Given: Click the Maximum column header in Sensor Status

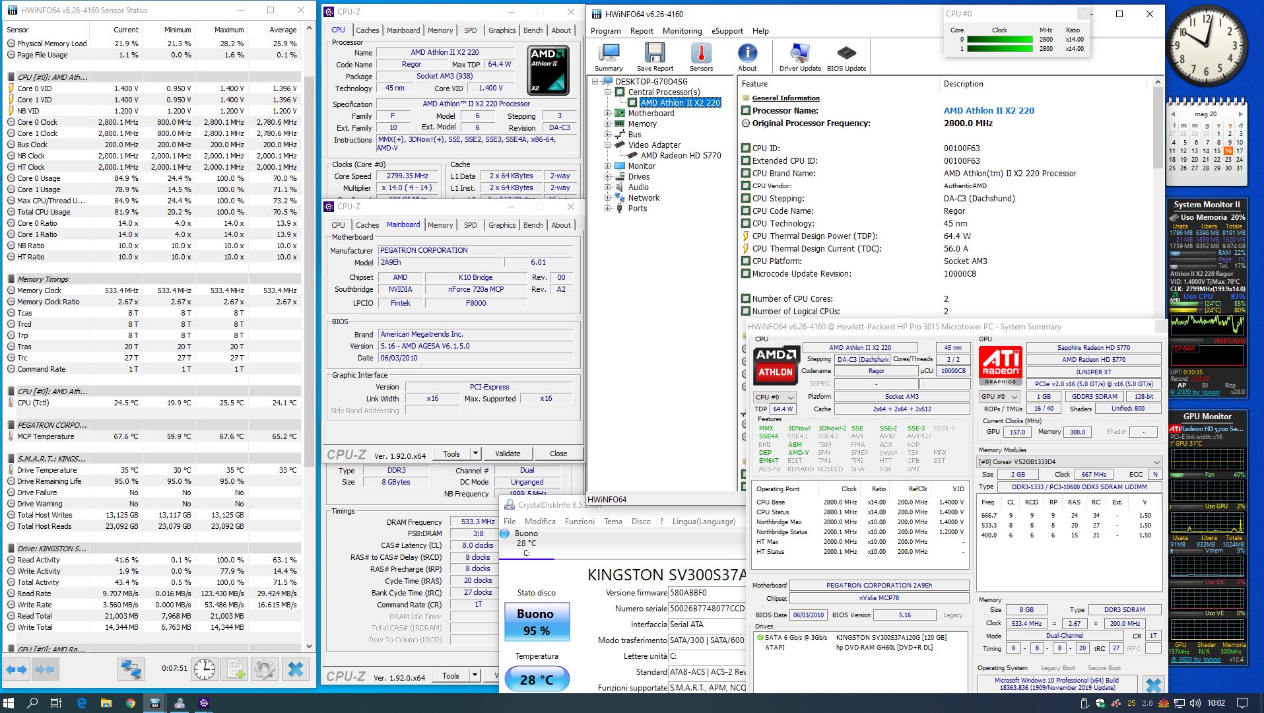Looking at the screenshot, I should (x=228, y=30).
